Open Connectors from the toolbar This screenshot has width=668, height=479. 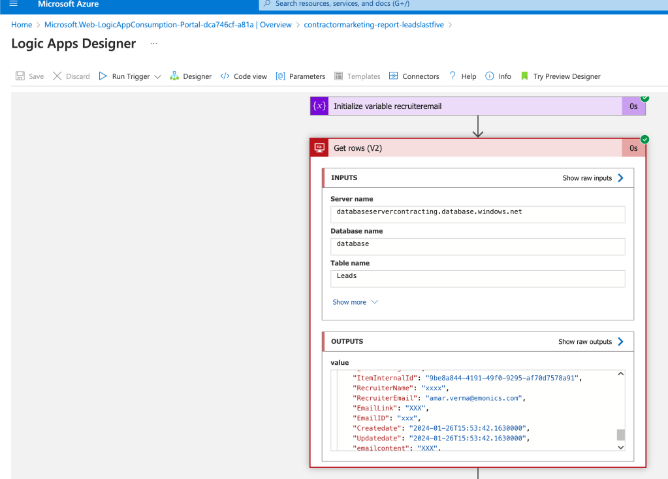pyautogui.click(x=414, y=76)
